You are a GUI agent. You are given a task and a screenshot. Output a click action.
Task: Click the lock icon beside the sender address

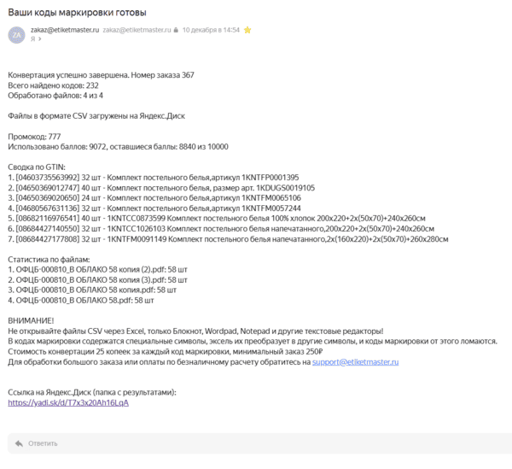(176, 30)
